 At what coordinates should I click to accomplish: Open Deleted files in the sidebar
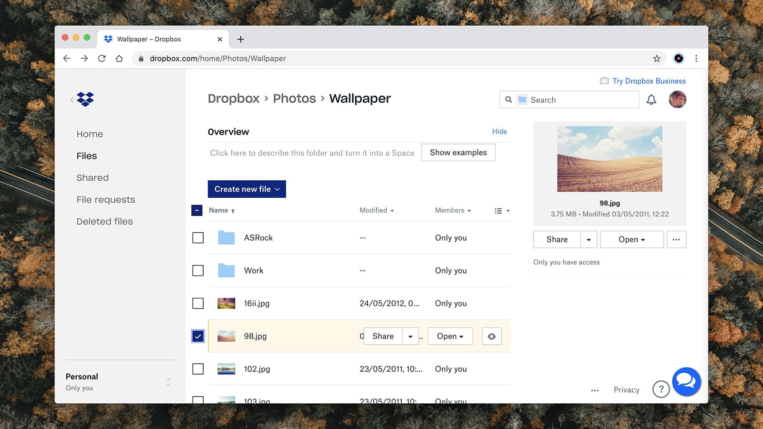[104, 222]
